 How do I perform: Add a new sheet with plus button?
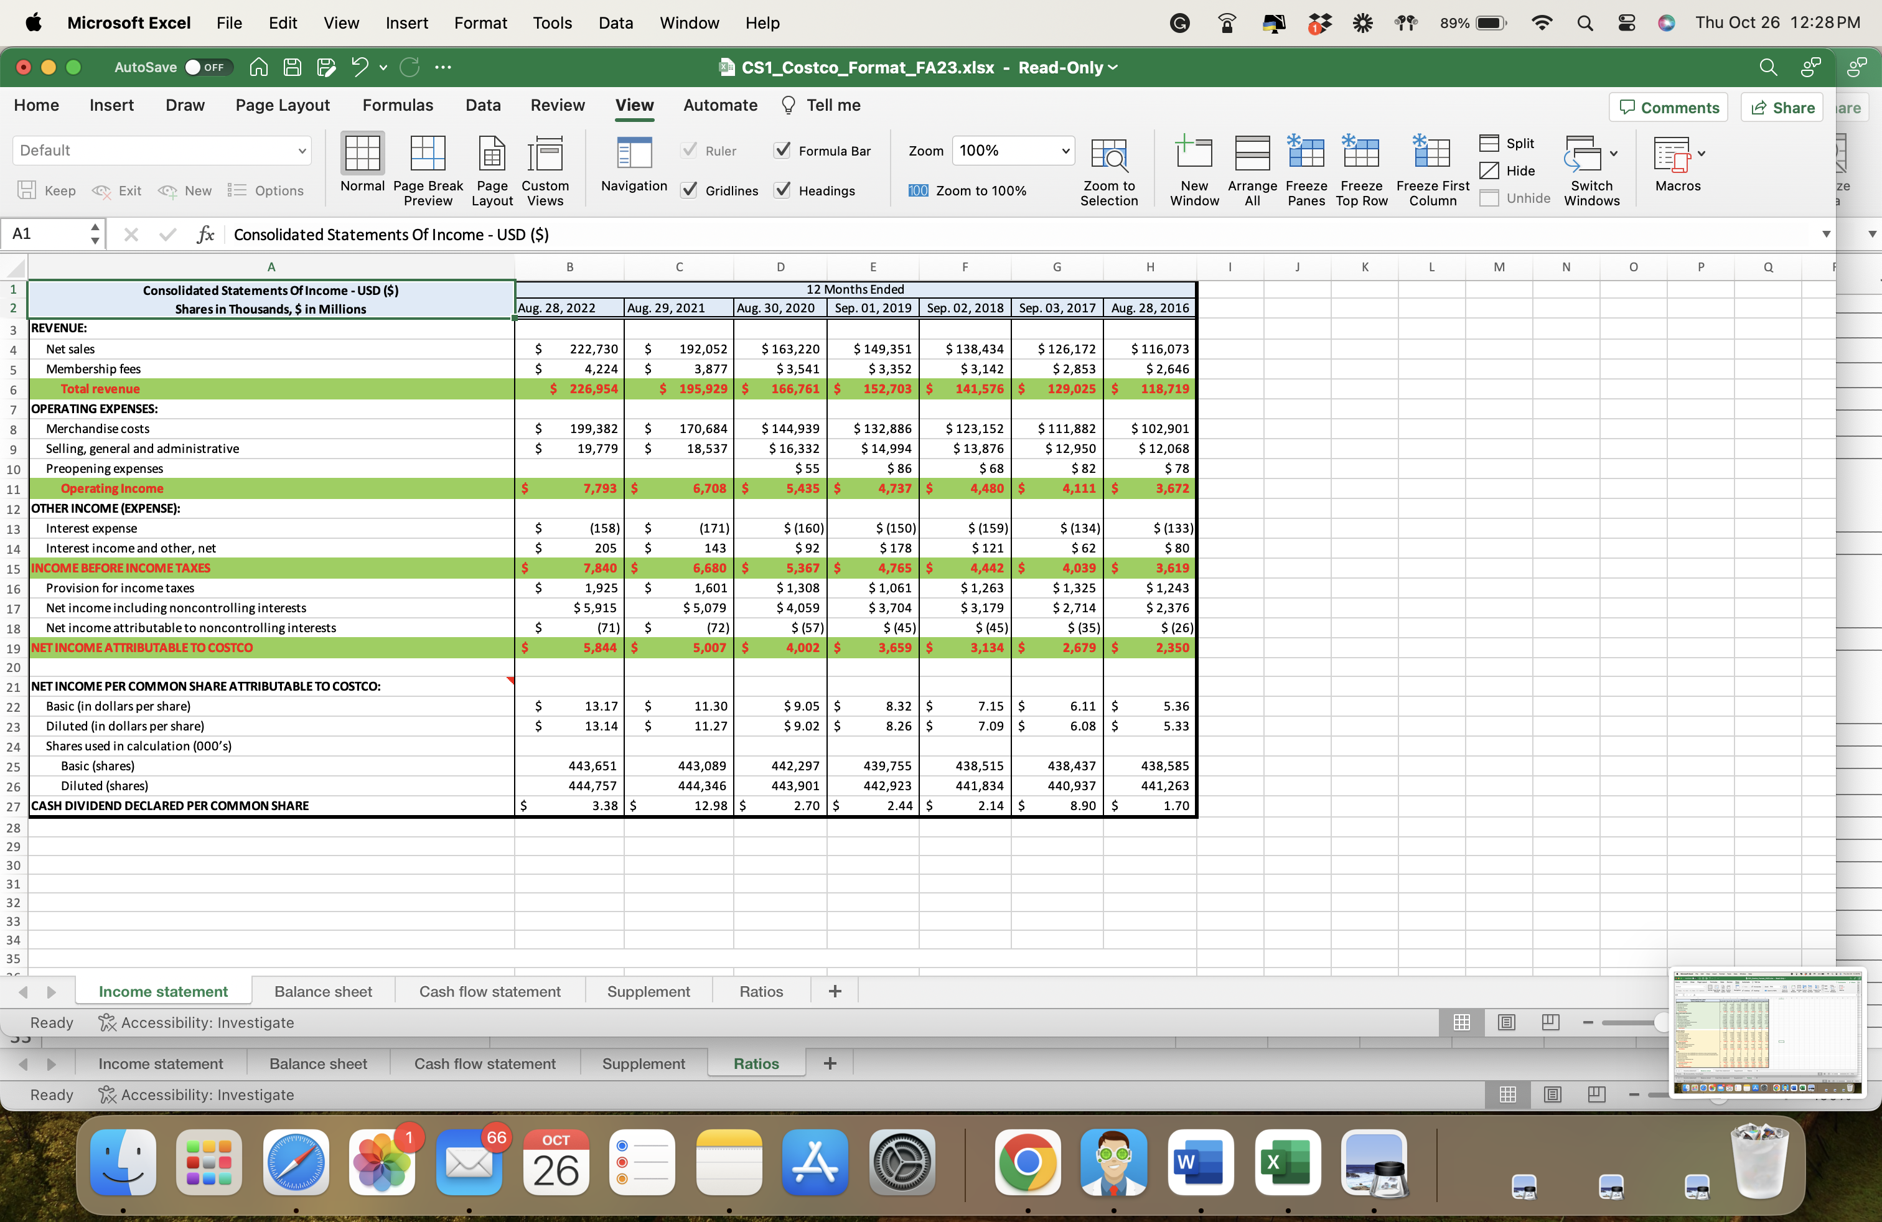coord(834,991)
